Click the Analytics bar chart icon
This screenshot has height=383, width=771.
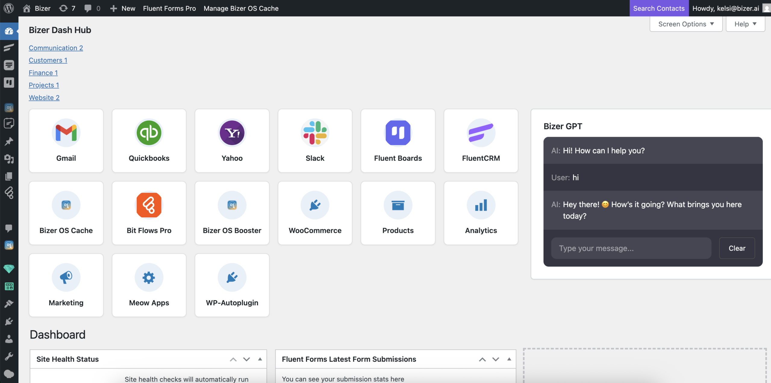point(481,205)
